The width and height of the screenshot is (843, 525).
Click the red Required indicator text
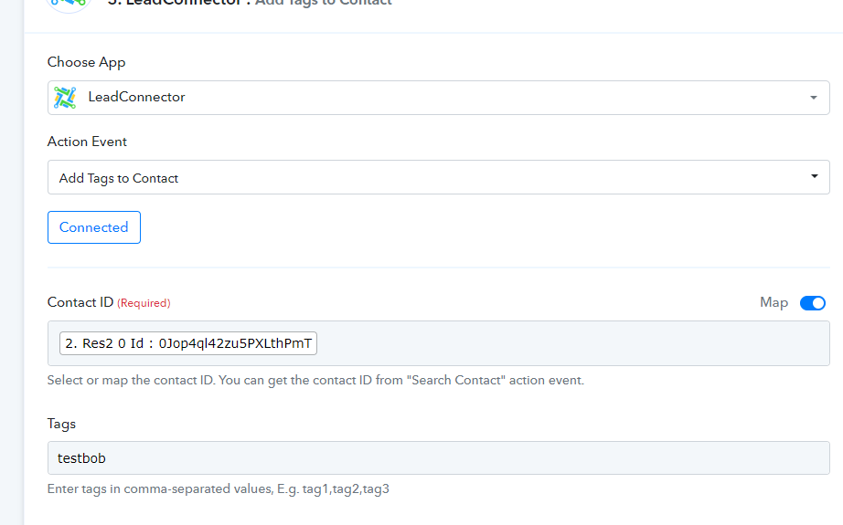point(144,303)
